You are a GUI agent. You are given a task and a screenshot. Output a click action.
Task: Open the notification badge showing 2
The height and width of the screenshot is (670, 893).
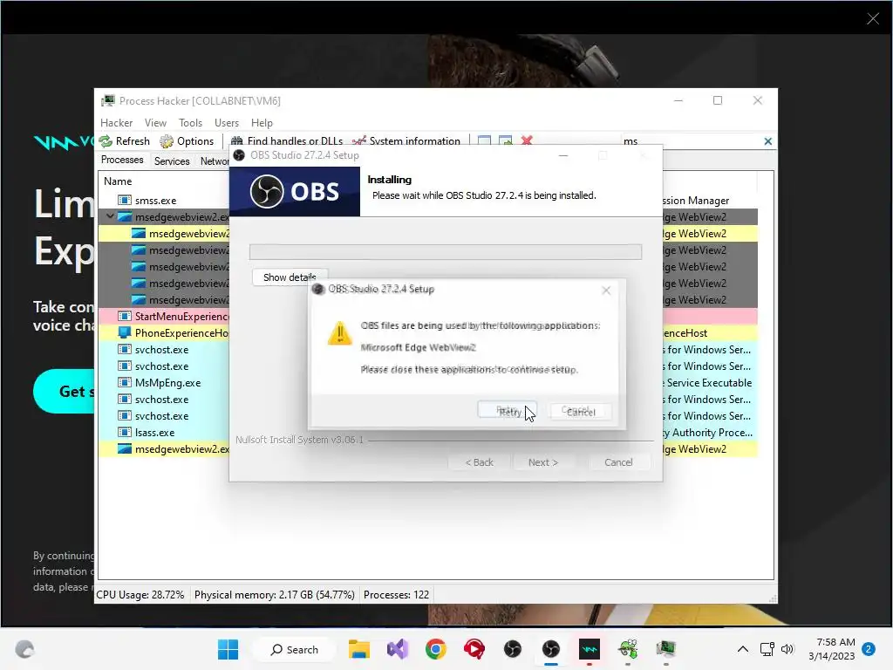click(x=869, y=649)
